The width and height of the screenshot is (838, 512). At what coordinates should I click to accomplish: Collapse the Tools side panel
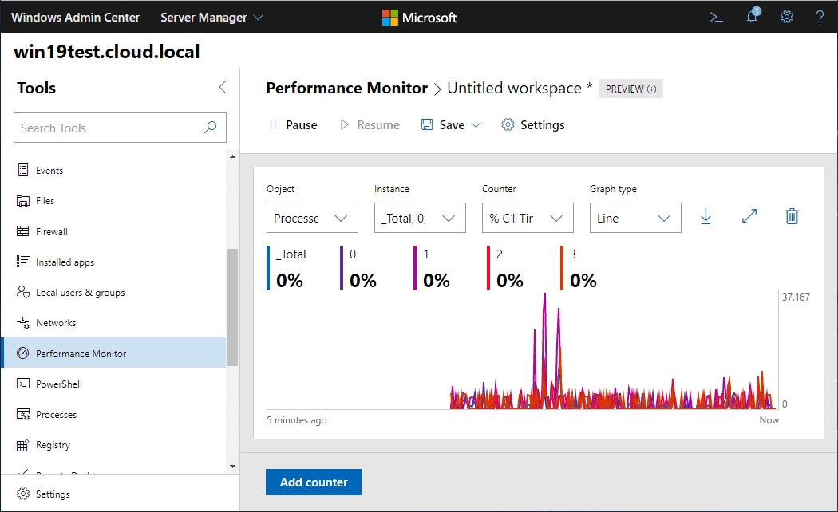click(223, 88)
